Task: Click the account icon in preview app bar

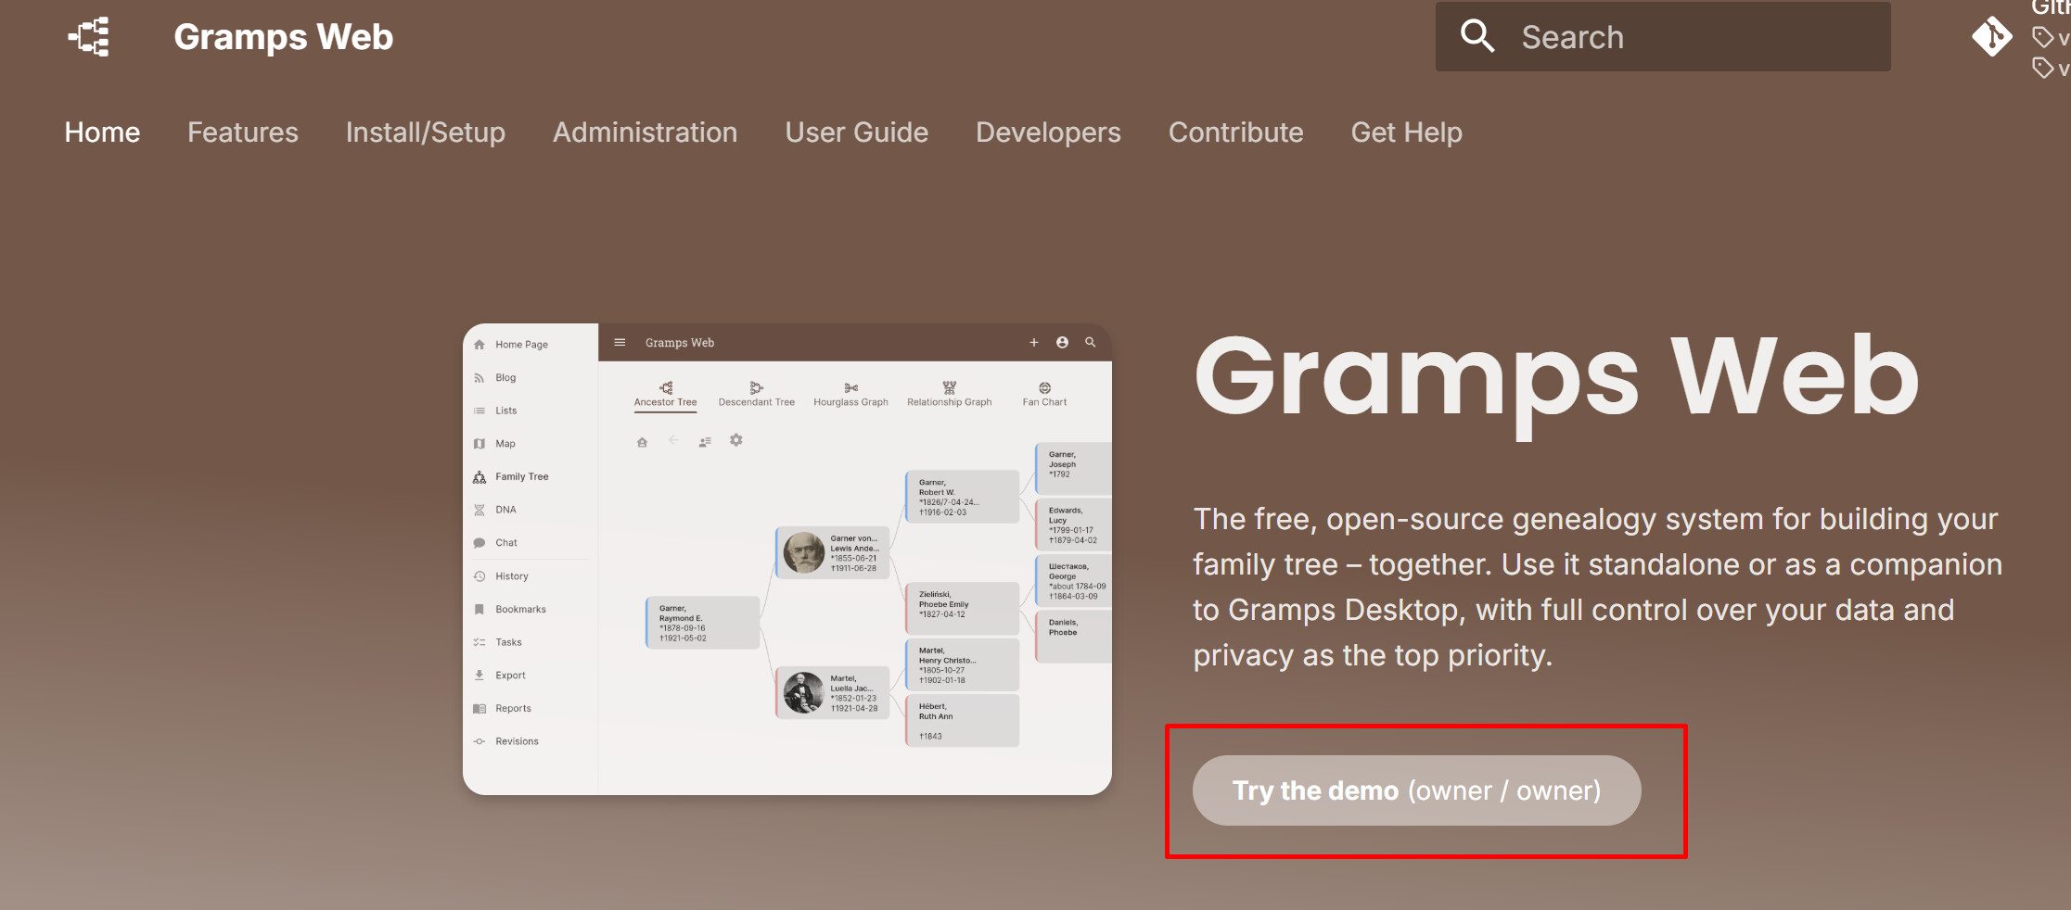Action: pos(1062,343)
